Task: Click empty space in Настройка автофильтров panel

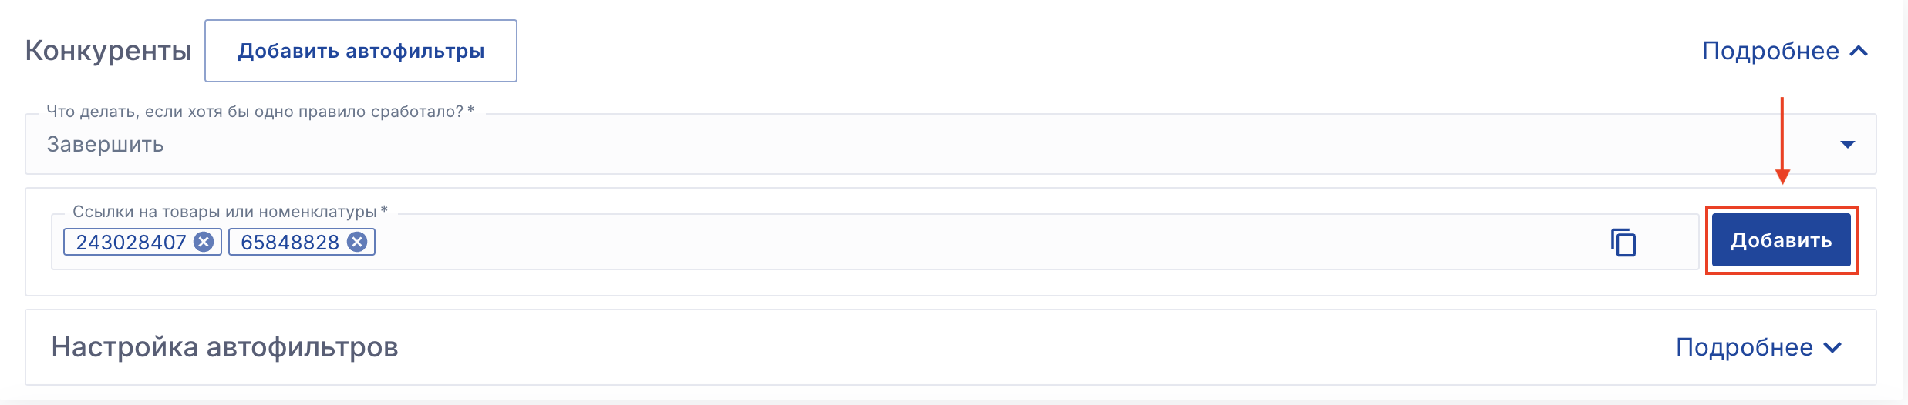Action: (1003, 348)
